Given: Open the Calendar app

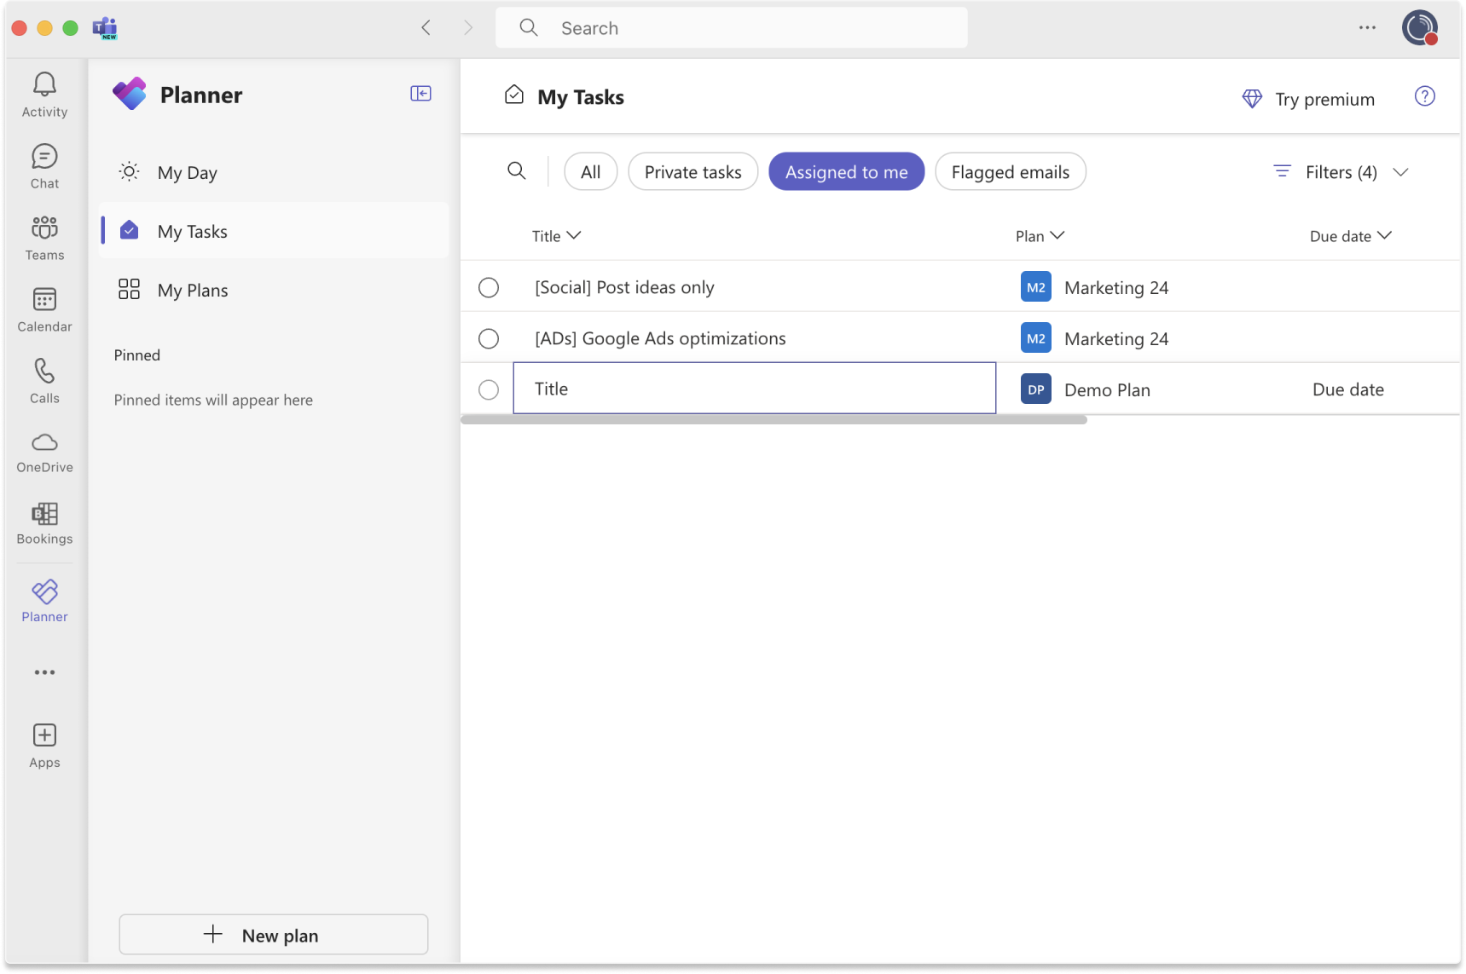Looking at the screenshot, I should pos(43,308).
